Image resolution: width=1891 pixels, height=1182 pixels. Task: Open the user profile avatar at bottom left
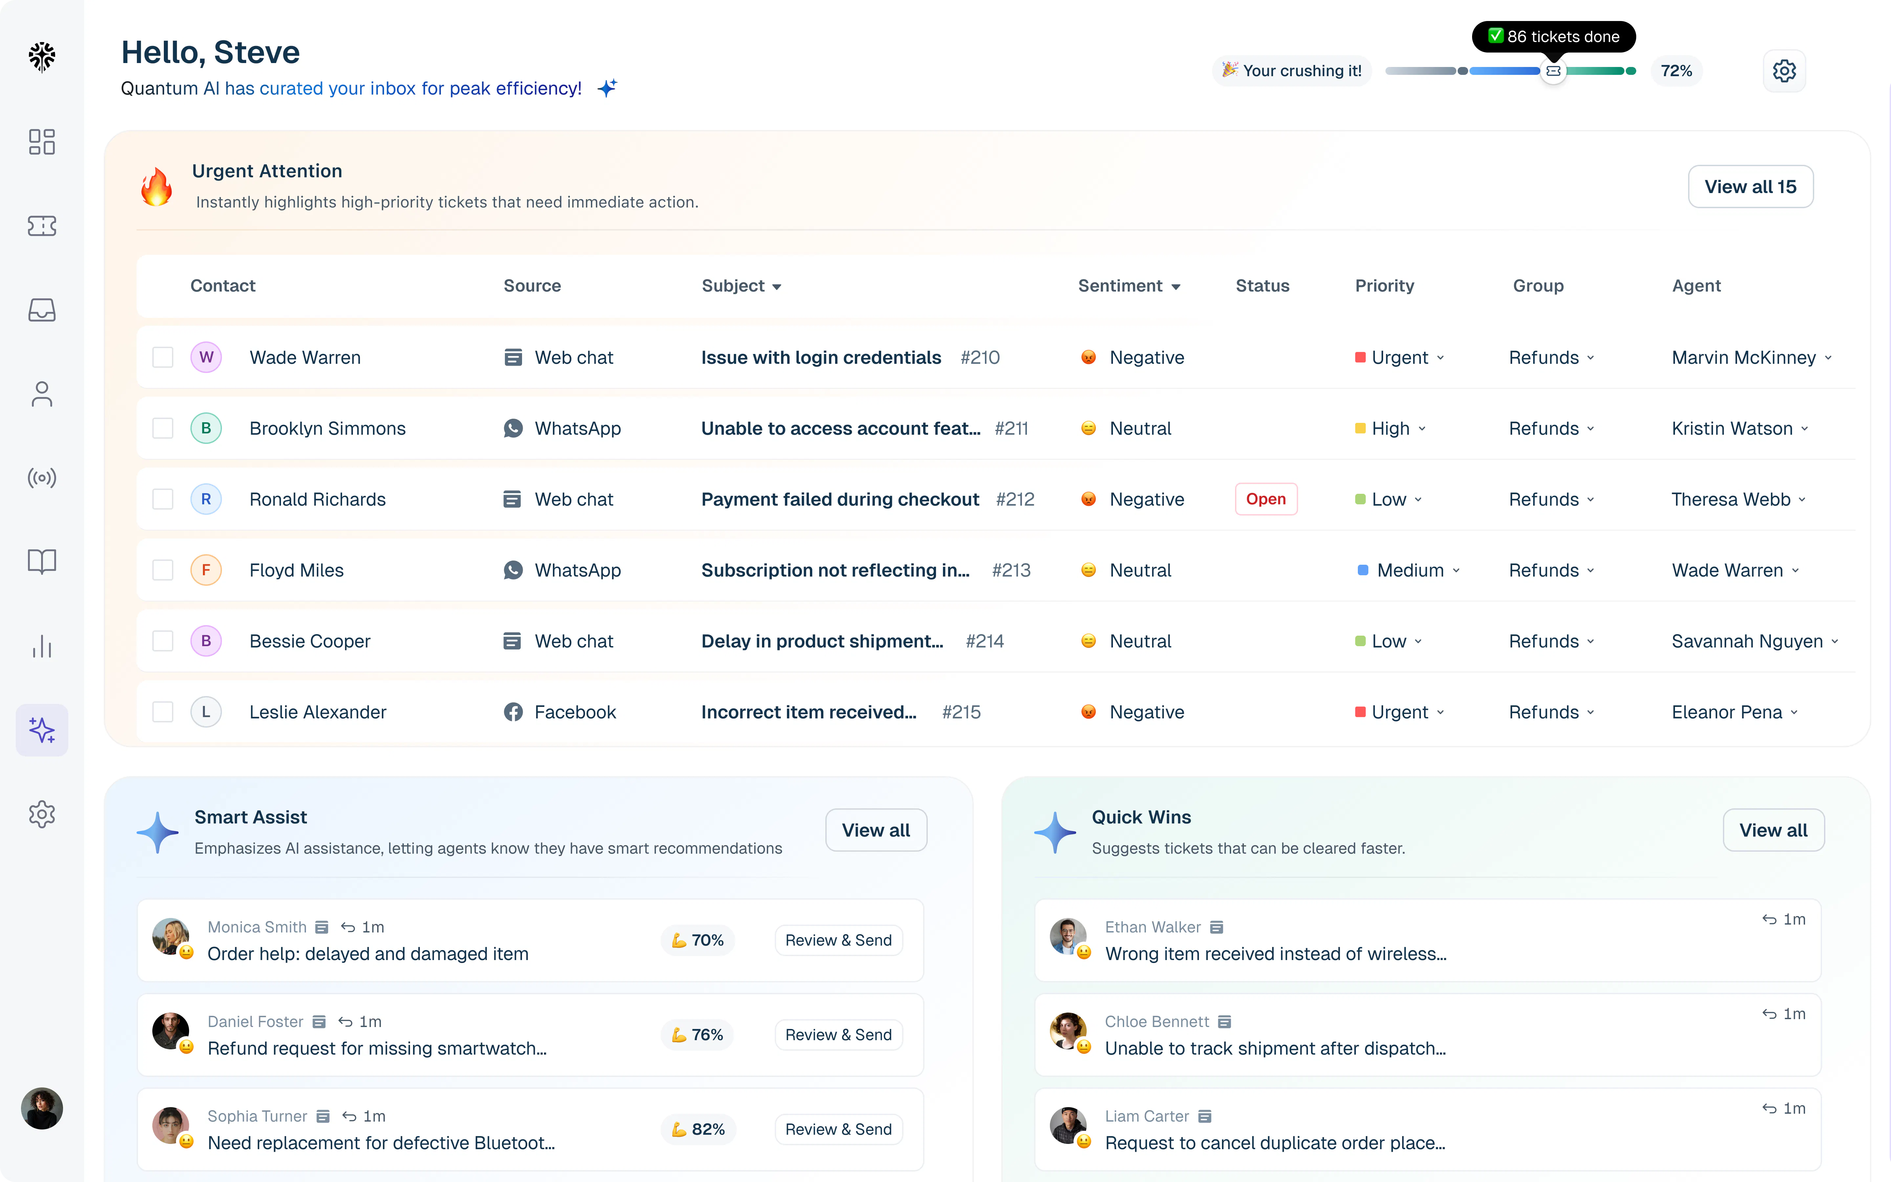(x=42, y=1108)
